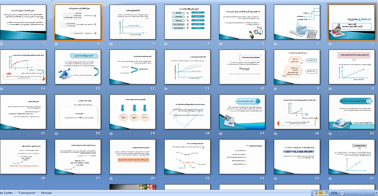Click the Slide Sorter view icon

tap(321, 193)
